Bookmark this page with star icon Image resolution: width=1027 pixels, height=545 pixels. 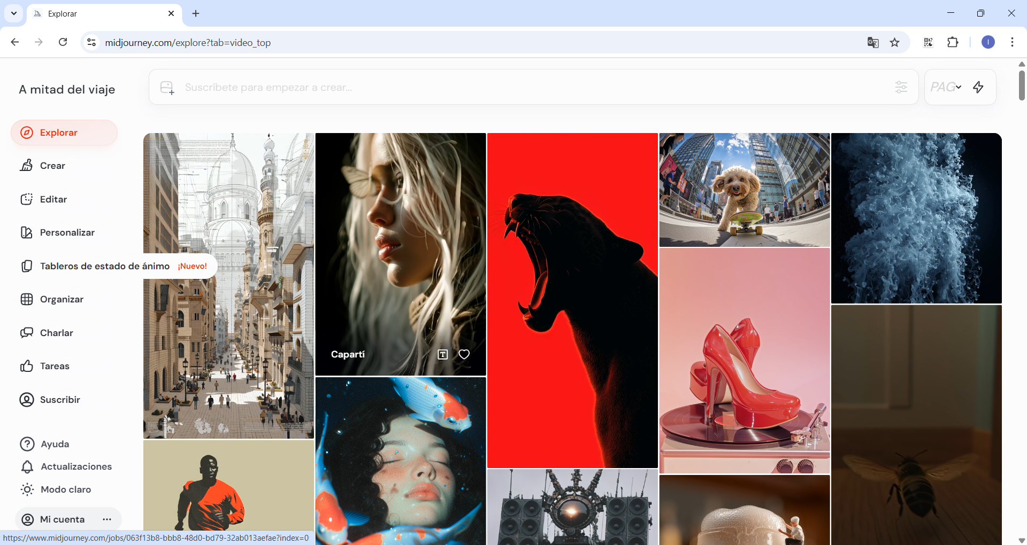(894, 43)
